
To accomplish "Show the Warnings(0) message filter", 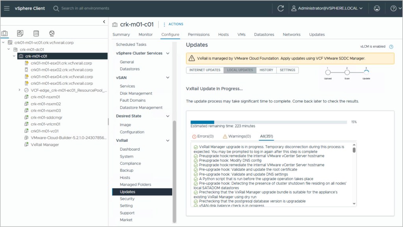I will click(x=237, y=136).
